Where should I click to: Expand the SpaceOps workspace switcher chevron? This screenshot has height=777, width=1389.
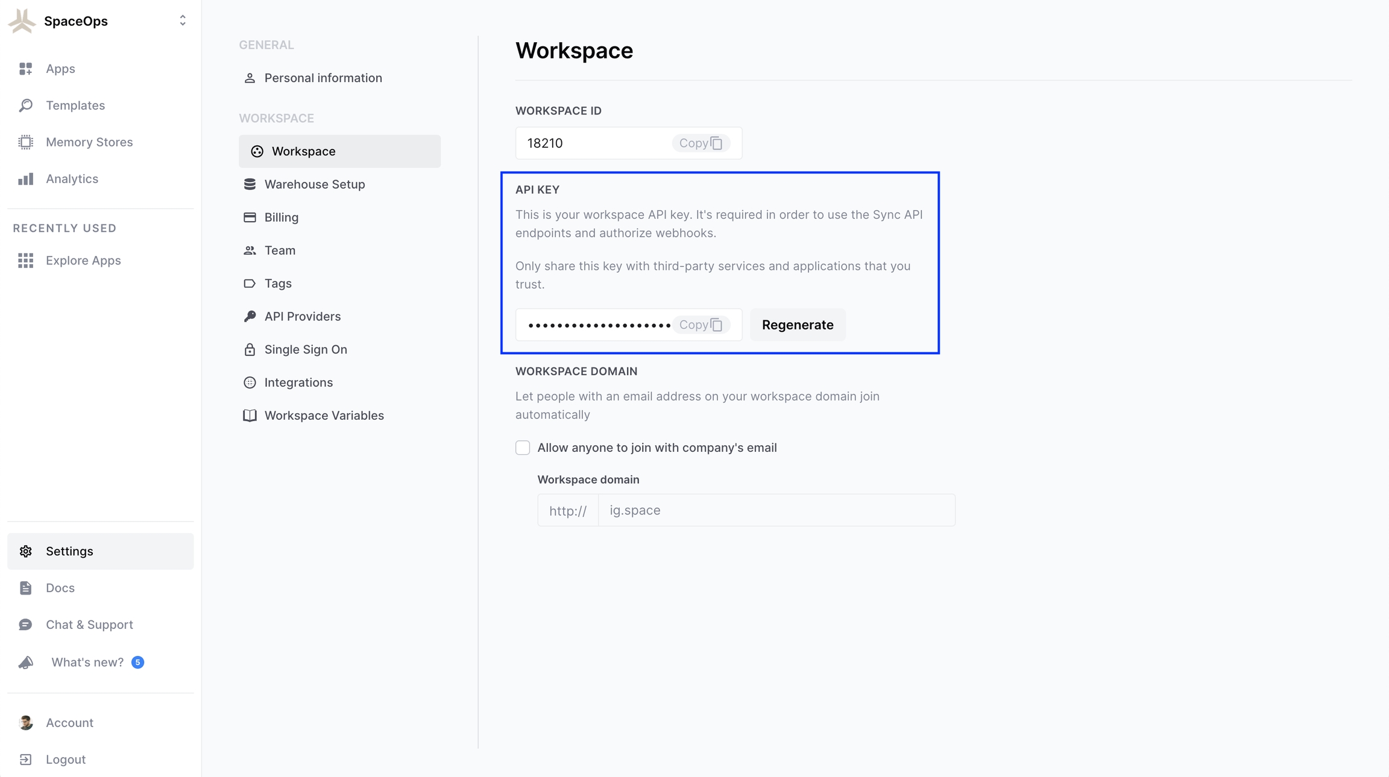tap(182, 21)
